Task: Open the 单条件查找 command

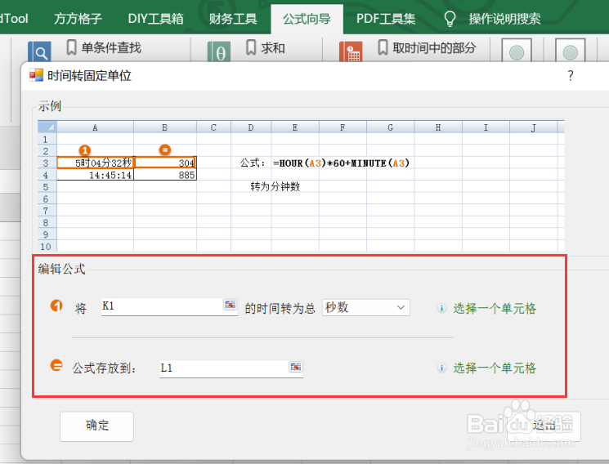Action: tap(111, 47)
